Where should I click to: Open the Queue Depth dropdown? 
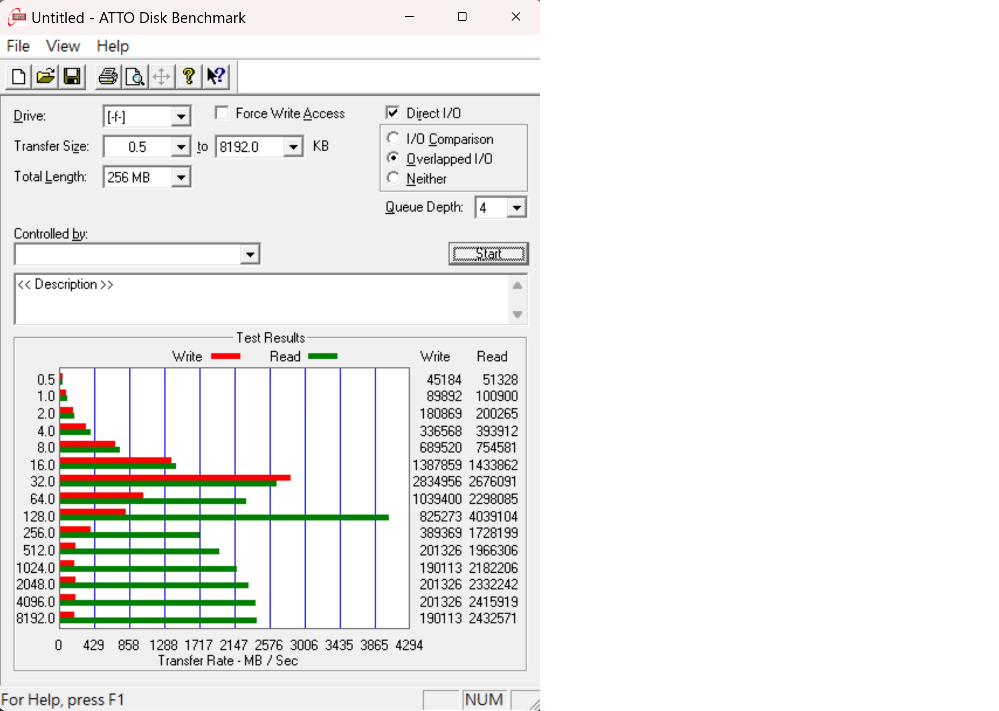516,208
